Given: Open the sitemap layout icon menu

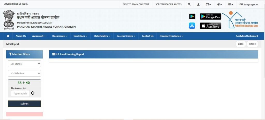Looking at the screenshot, I should (231, 4).
